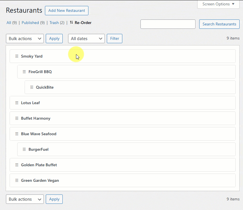Image resolution: width=243 pixels, height=210 pixels.
Task: Open the All dates filter dropdown
Action: pyautogui.click(x=86, y=39)
